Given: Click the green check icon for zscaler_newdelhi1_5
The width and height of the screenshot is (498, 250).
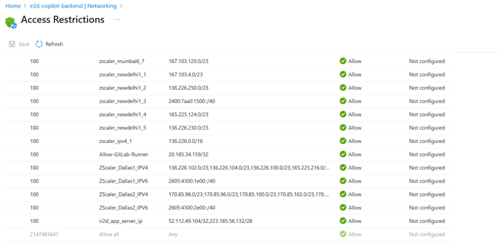Looking at the screenshot, I should [x=342, y=127].
